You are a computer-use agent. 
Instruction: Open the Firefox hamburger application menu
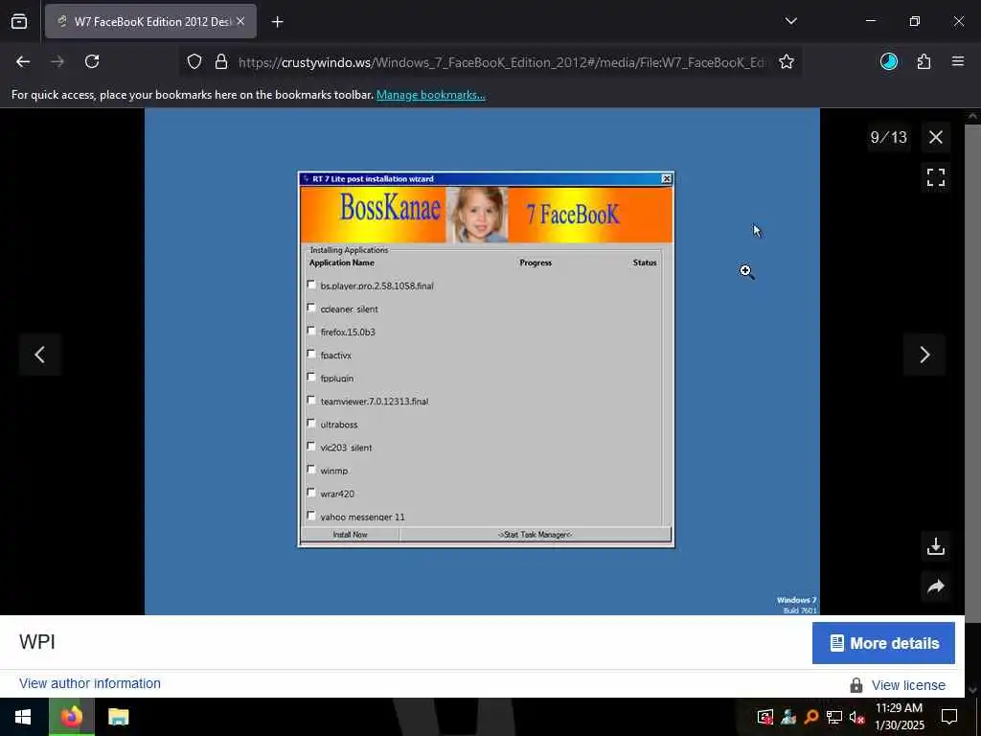[x=958, y=61]
